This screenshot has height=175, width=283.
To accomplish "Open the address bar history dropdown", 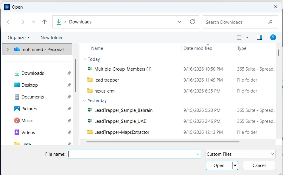I will pyautogui.click(x=180, y=22).
